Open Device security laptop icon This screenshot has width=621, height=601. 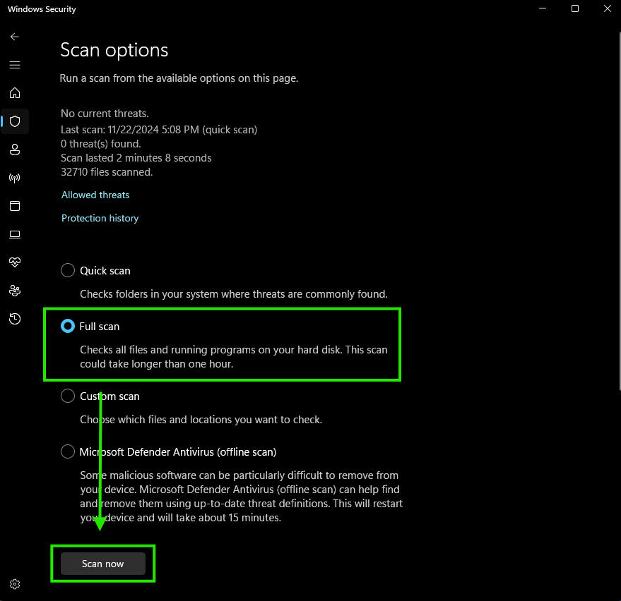[15, 234]
